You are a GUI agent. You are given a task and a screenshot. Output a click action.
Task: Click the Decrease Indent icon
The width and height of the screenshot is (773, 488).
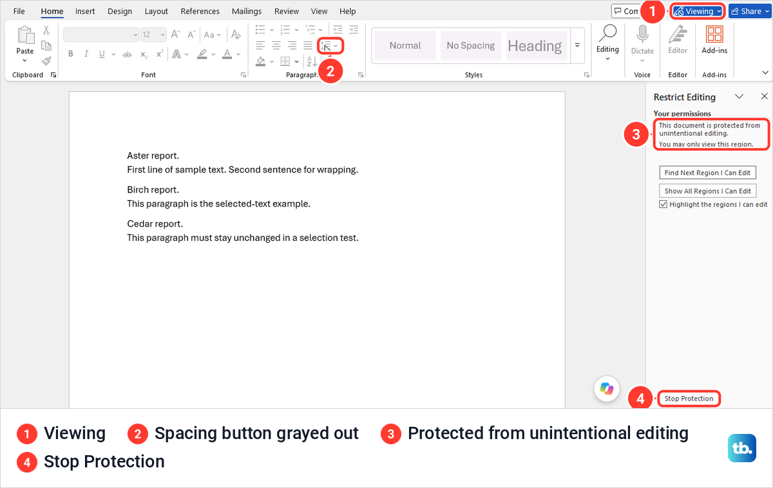click(338, 29)
